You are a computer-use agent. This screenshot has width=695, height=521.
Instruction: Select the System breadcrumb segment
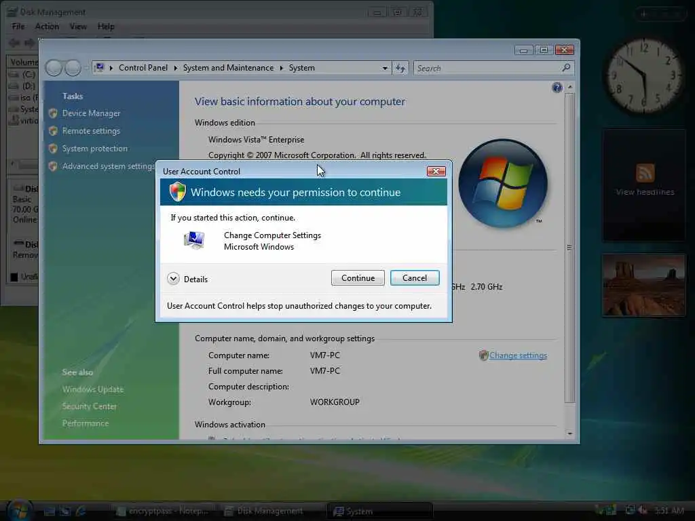pos(302,68)
